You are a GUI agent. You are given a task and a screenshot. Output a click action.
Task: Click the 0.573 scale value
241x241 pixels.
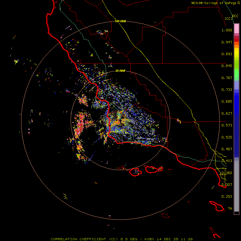click(227, 125)
